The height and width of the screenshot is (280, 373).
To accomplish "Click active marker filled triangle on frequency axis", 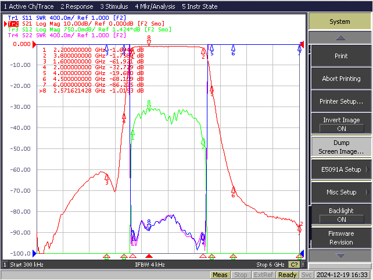I will (149, 256).
